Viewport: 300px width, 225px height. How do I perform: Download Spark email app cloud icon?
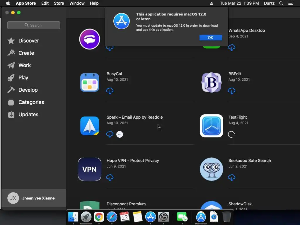110,134
